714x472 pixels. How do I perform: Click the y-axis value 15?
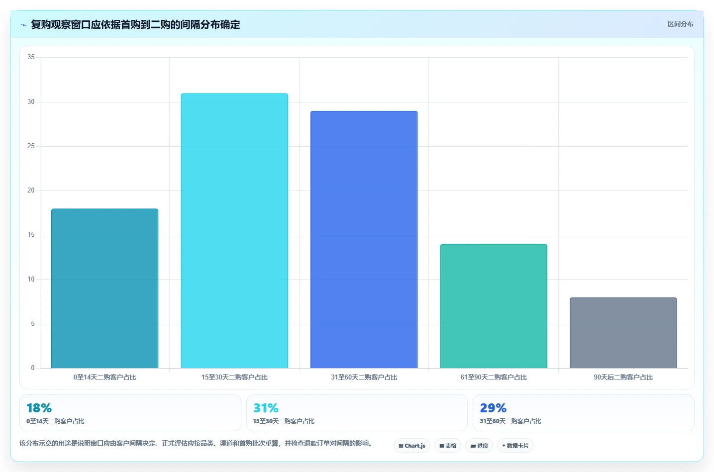tap(31, 234)
